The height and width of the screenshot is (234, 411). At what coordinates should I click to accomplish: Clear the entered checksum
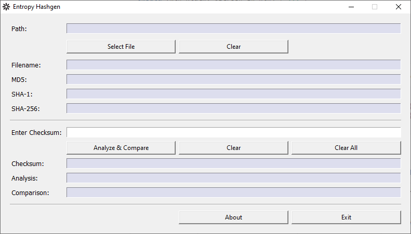(x=233, y=148)
